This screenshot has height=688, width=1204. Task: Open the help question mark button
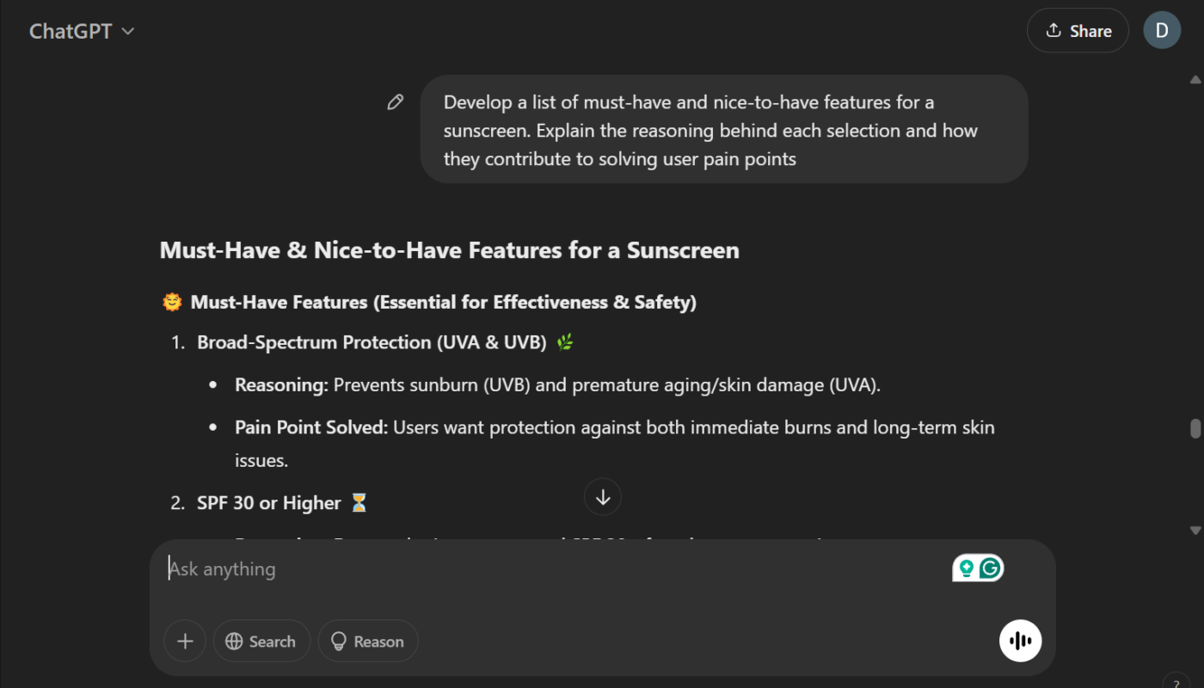1176,682
